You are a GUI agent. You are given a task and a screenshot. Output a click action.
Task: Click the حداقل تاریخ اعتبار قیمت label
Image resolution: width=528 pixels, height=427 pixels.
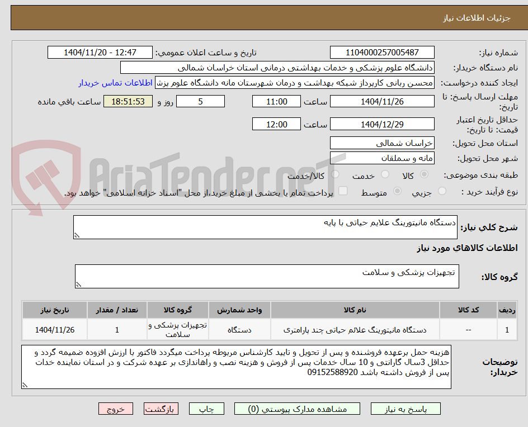487,125
